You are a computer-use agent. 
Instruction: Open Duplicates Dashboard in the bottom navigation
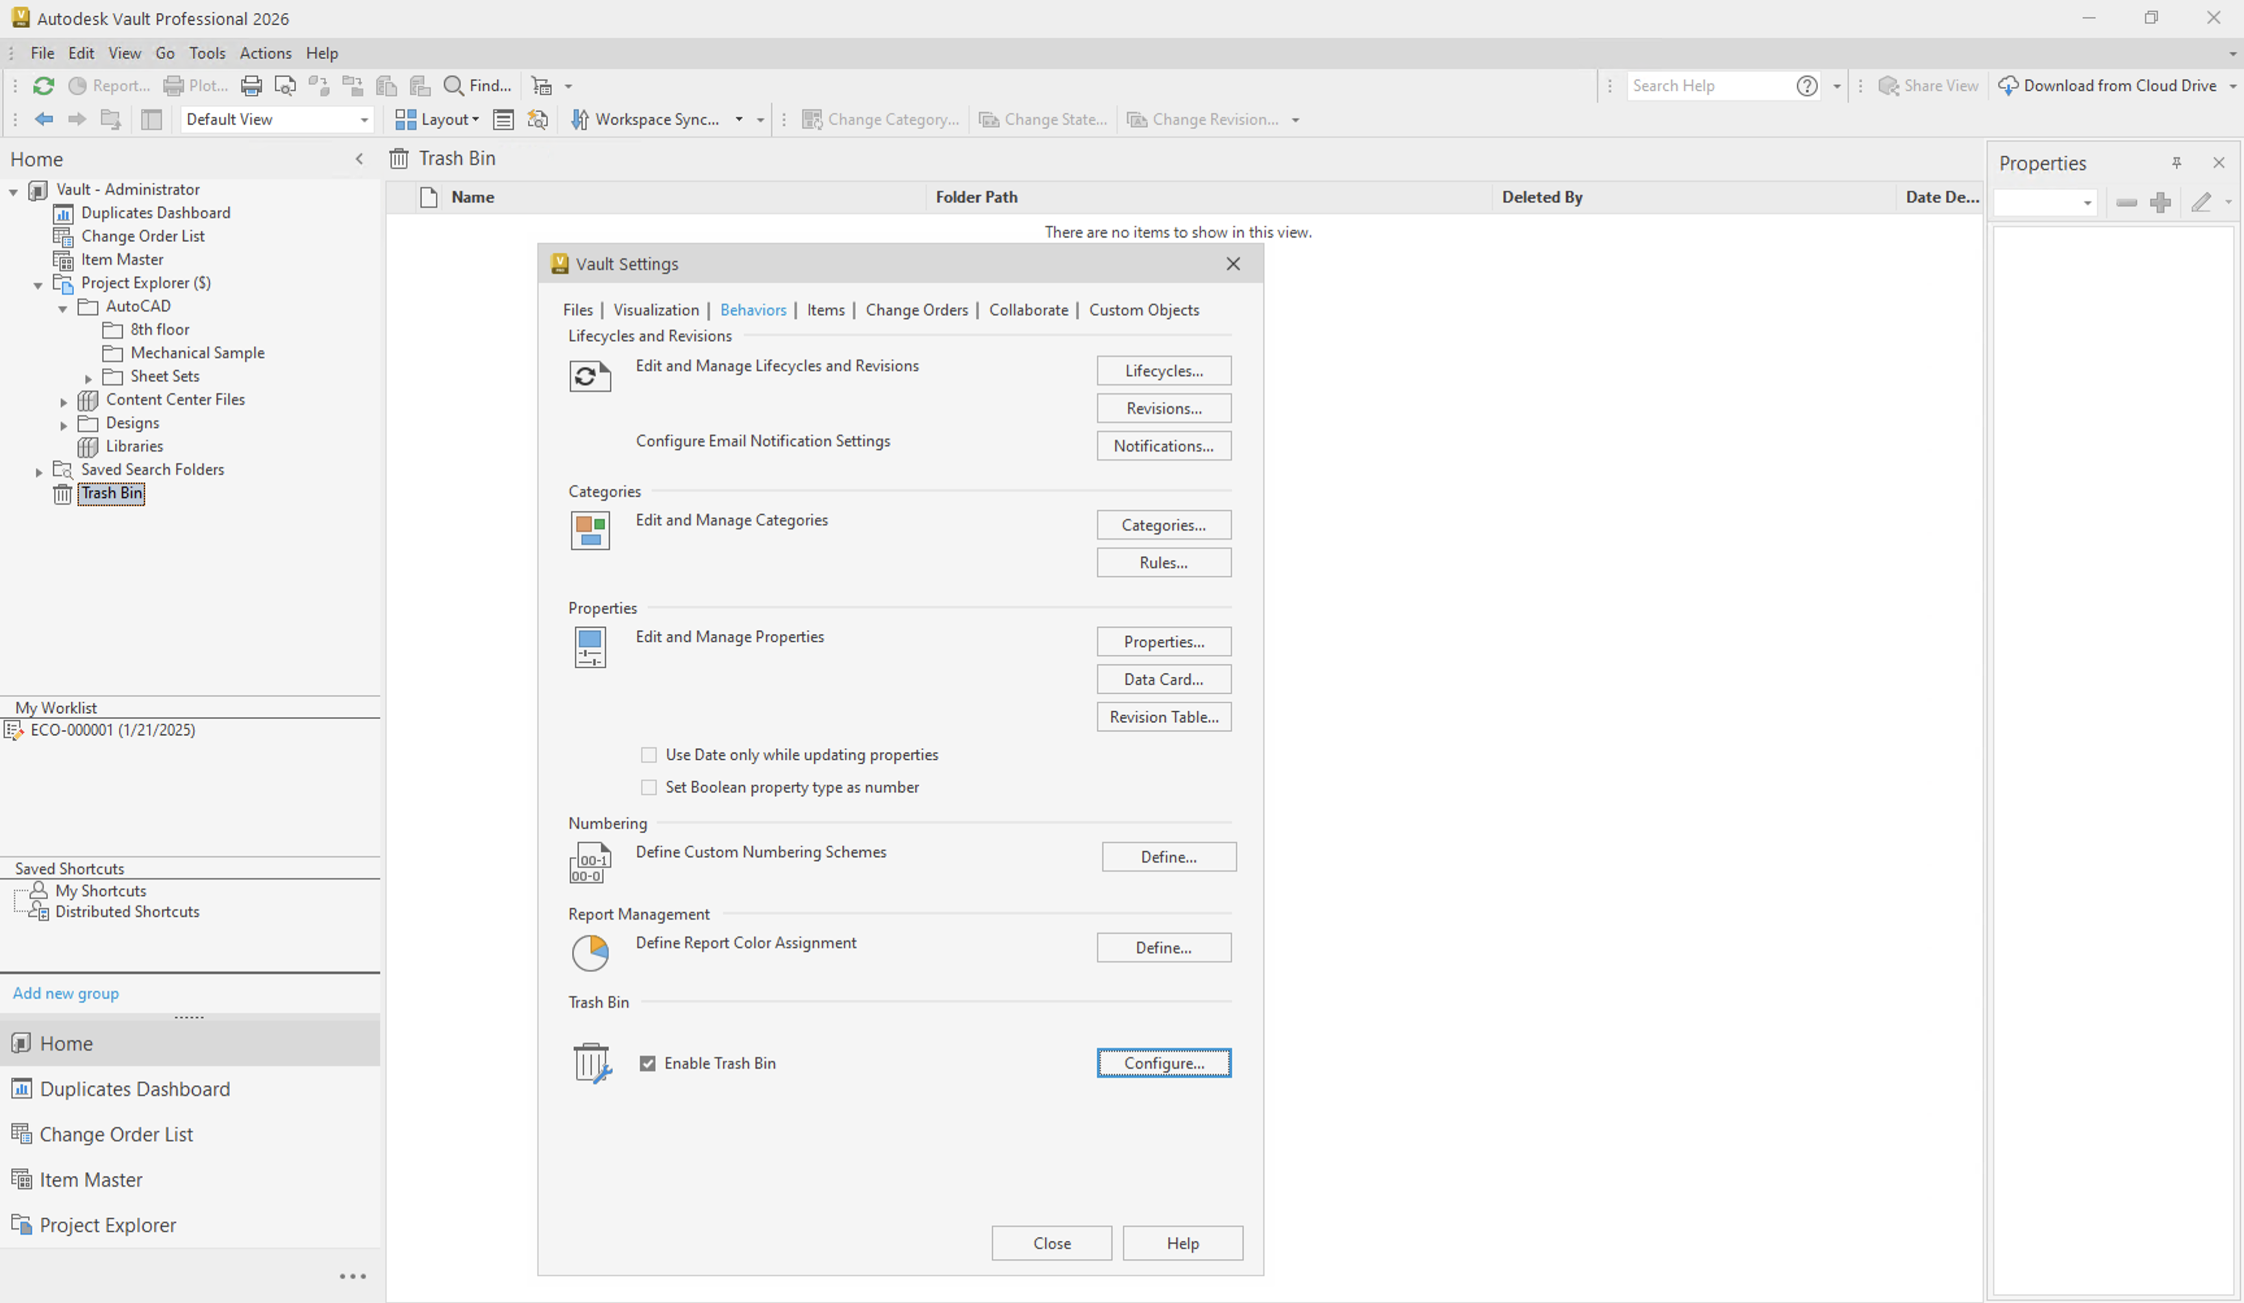coord(134,1089)
